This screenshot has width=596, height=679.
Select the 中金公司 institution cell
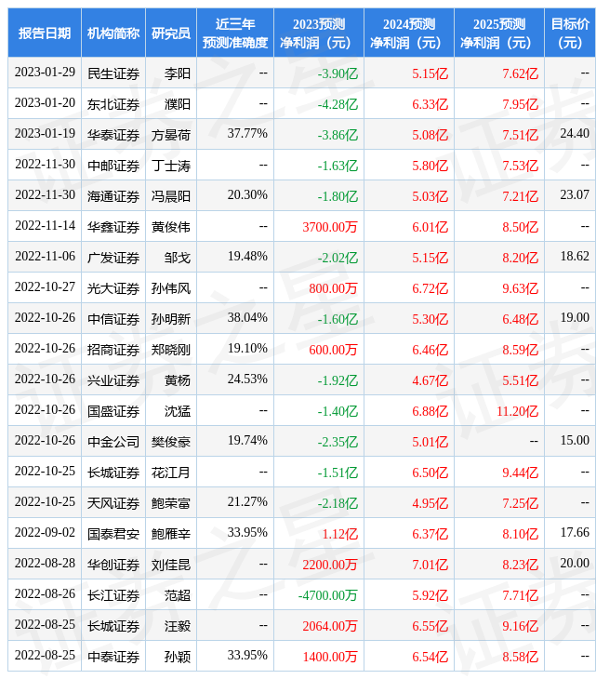pyautogui.click(x=113, y=442)
